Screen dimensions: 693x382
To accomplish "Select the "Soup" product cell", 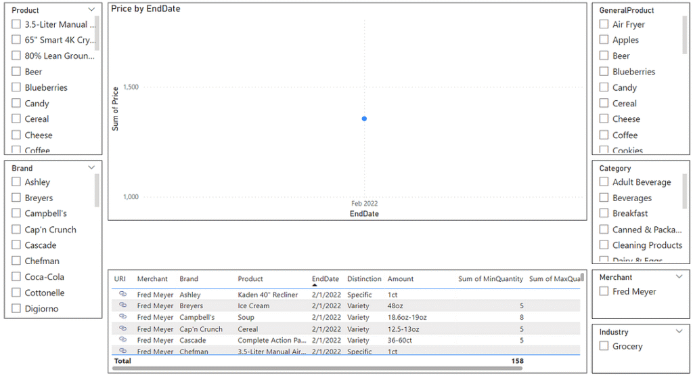I will (x=246, y=317).
